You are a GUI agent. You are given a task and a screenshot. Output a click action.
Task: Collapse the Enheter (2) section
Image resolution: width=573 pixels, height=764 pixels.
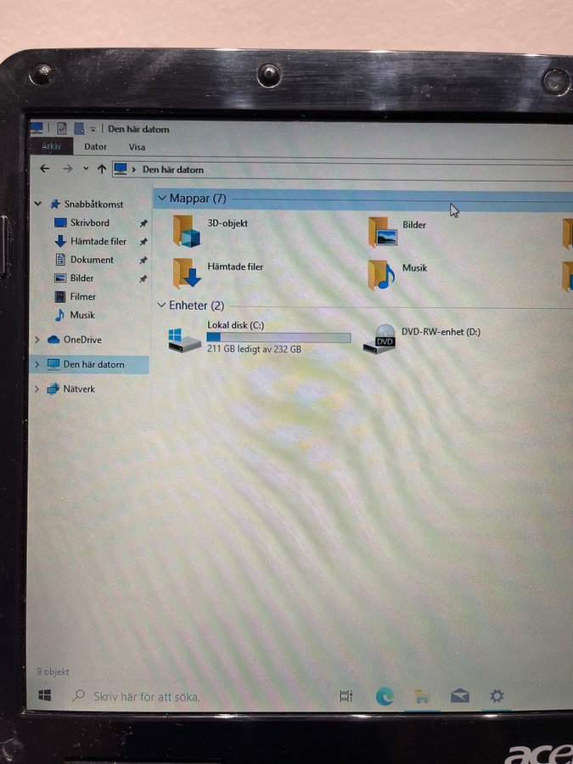coord(162,305)
